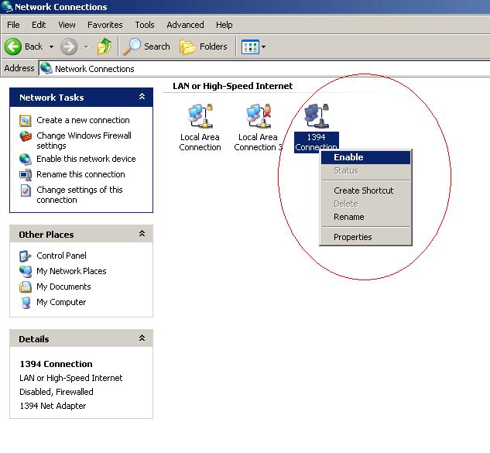The image size is (490, 453).
Task: Open Control Panel from Other Places
Action: click(x=61, y=256)
